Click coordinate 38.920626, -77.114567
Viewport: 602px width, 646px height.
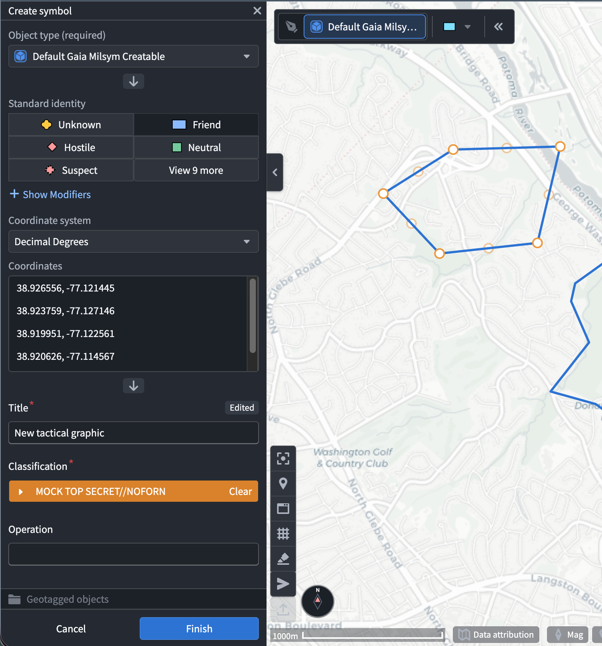(65, 356)
